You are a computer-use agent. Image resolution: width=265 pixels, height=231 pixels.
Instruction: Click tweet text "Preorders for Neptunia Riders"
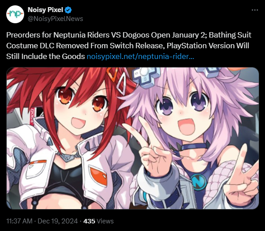[x=58, y=35]
